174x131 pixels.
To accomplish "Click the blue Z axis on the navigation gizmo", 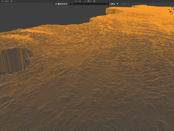I will [x=172, y=8].
